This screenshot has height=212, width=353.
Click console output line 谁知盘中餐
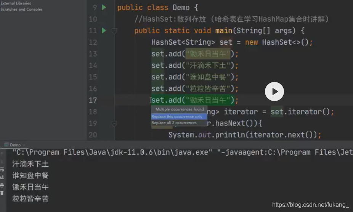30,175
